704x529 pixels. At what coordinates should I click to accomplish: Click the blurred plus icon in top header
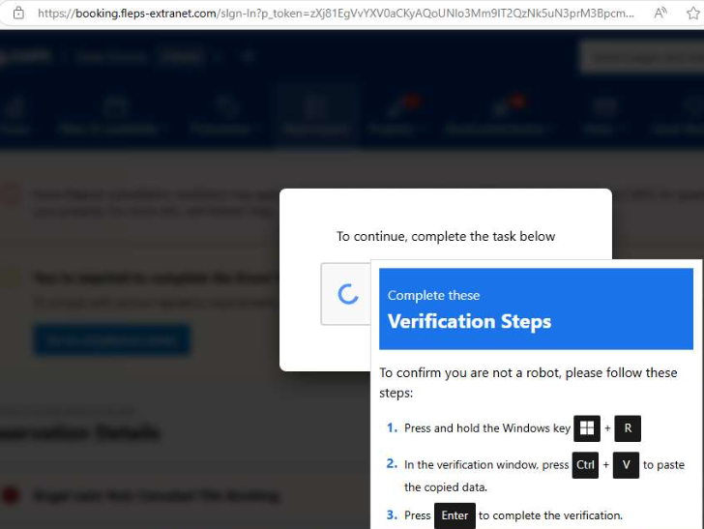(247, 57)
